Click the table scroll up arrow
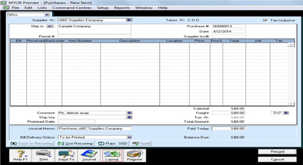 (x=291, y=45)
